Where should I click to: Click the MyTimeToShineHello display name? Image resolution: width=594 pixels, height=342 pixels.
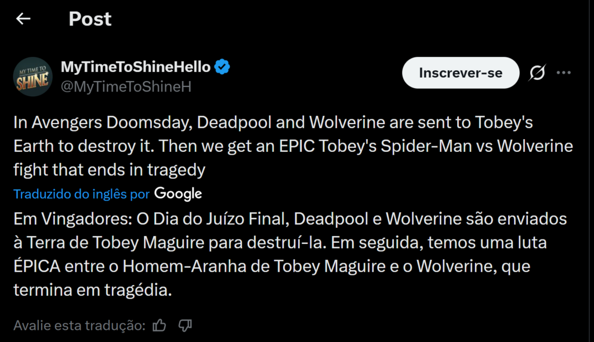pos(138,67)
